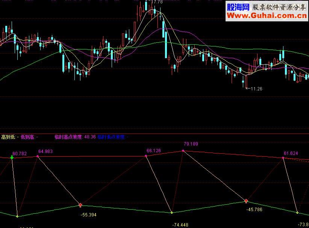
Task: Select the 64.983 peak value label
Action: click(x=45, y=151)
